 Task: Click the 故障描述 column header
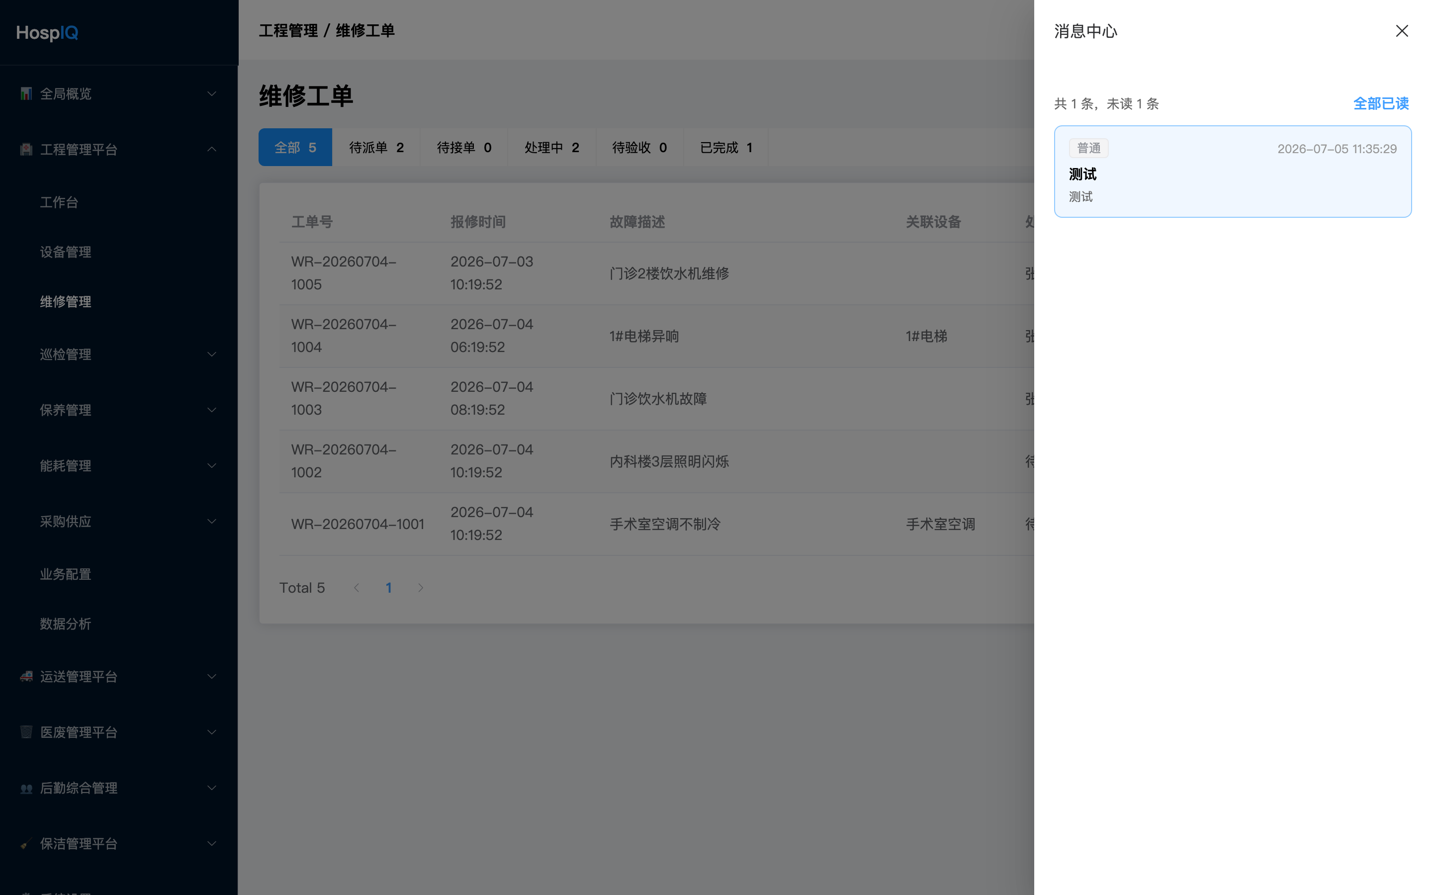pos(637,222)
